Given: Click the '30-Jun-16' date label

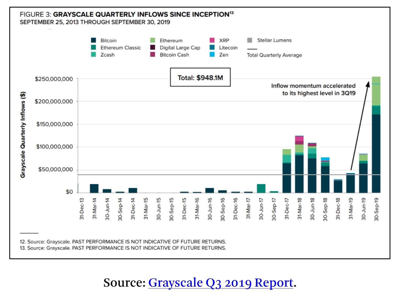Looking at the screenshot, I should coord(210,209).
